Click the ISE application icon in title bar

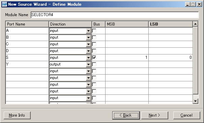[5, 4]
